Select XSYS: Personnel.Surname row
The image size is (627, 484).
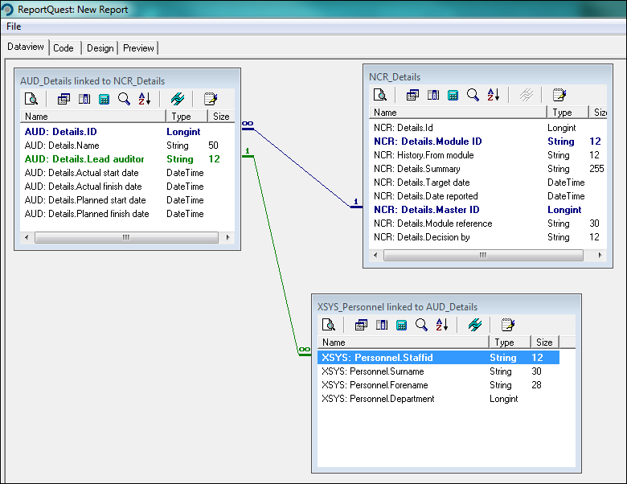(438, 371)
